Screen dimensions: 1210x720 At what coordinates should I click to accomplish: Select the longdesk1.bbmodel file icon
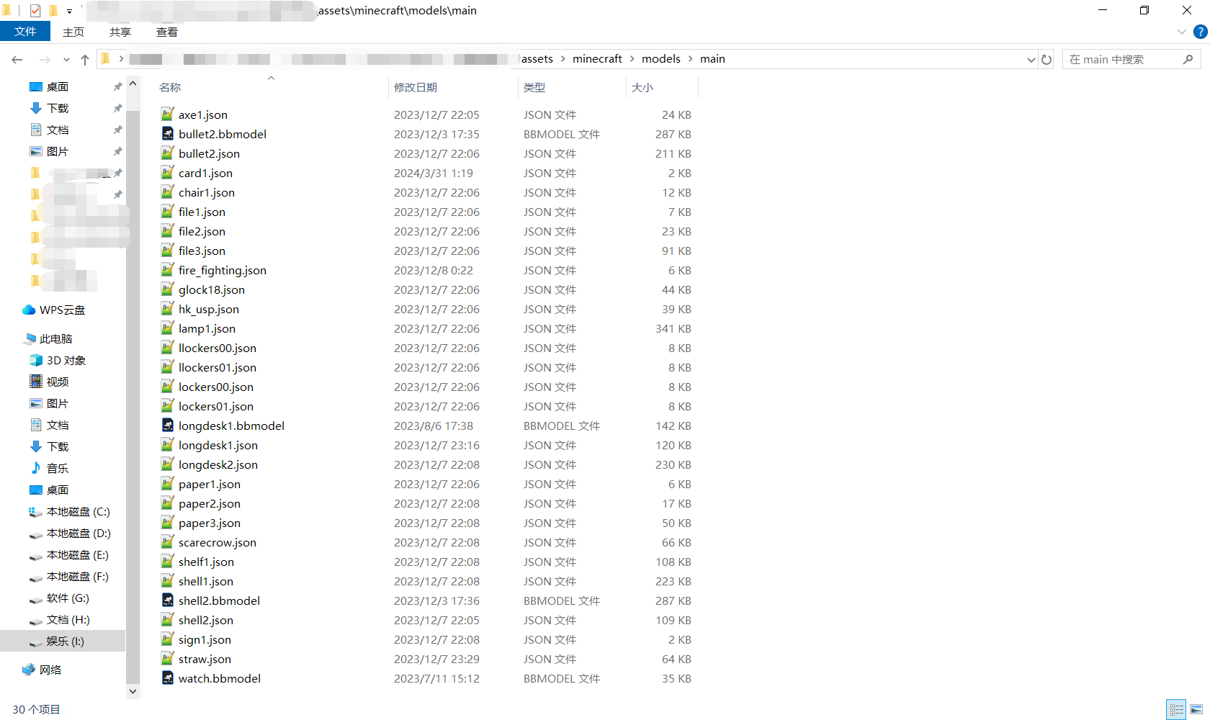[168, 426]
